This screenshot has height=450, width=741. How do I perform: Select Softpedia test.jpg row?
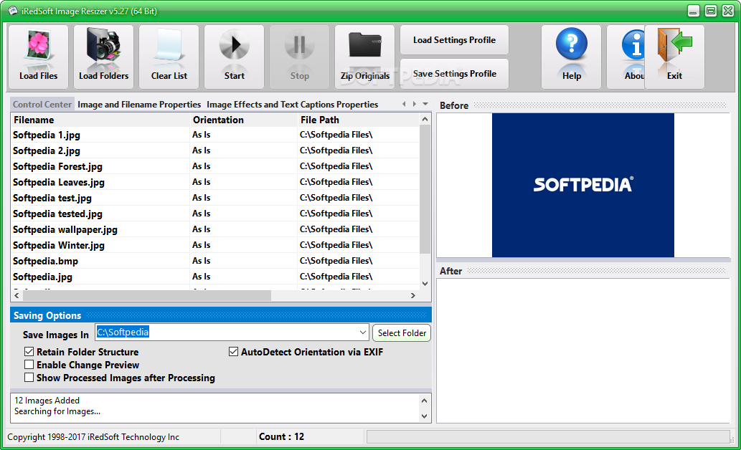[214, 198]
